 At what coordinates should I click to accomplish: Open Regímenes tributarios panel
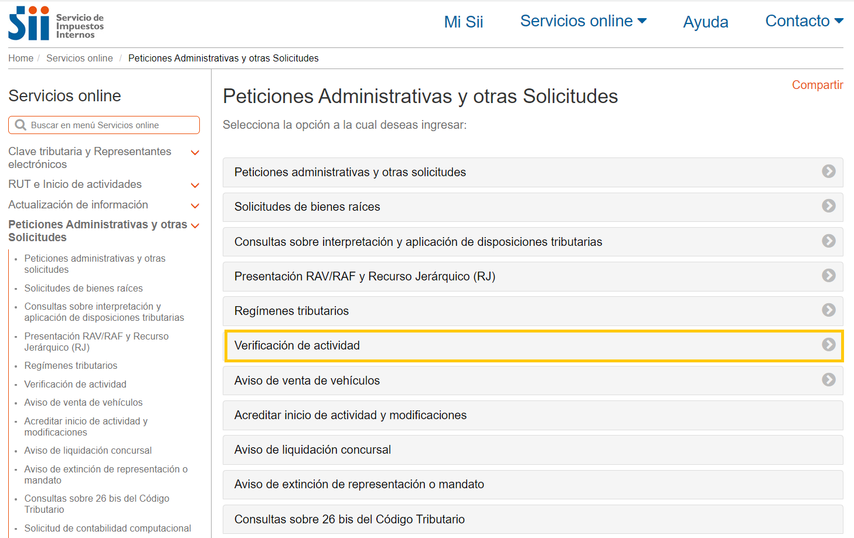(x=533, y=311)
